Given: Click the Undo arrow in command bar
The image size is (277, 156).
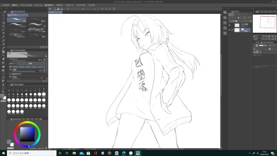Looking at the screenshot, I should pos(68,9).
